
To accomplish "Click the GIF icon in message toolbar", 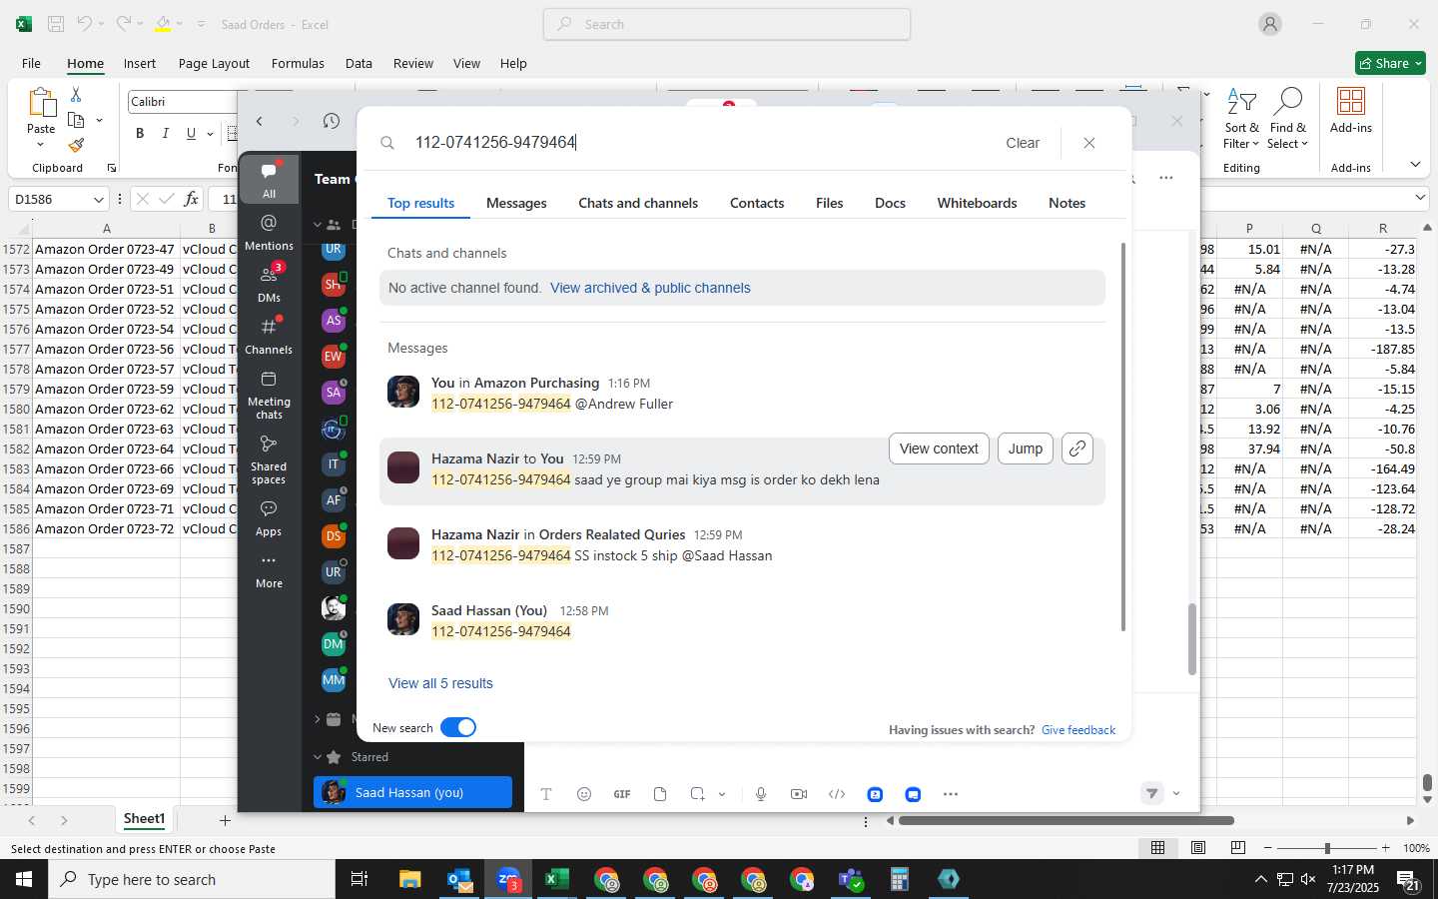I will (x=622, y=794).
